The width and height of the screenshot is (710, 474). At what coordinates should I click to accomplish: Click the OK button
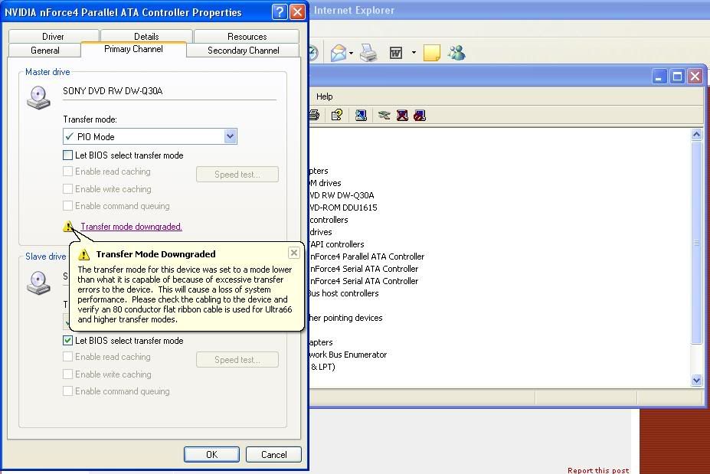[x=211, y=455]
